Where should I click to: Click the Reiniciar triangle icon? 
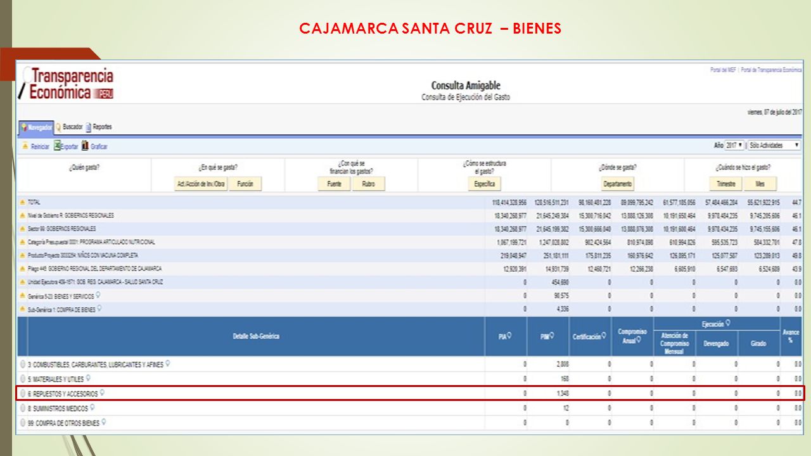(x=25, y=146)
